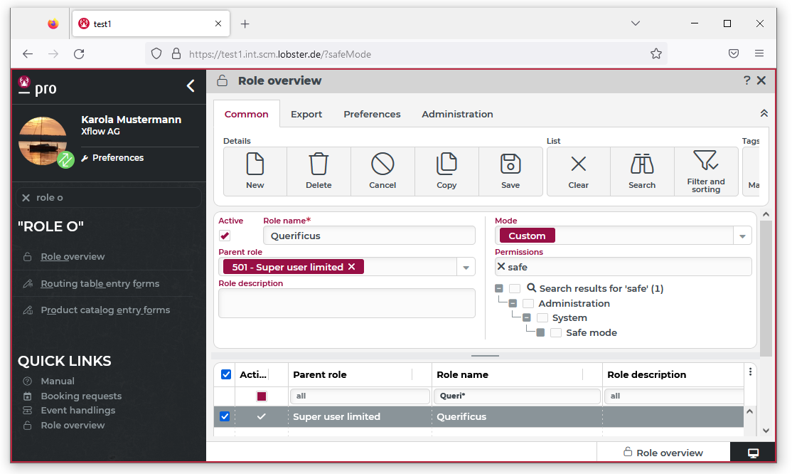The height and width of the screenshot is (474, 792).
Task: Check the Administration permission checkbox
Action: [x=528, y=303]
